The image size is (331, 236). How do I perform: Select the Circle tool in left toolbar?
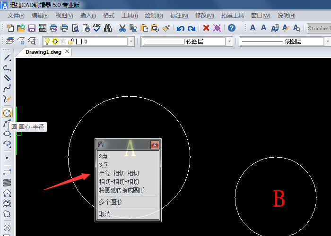tap(7, 113)
